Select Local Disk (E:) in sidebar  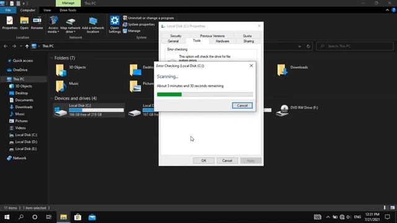pos(24,149)
